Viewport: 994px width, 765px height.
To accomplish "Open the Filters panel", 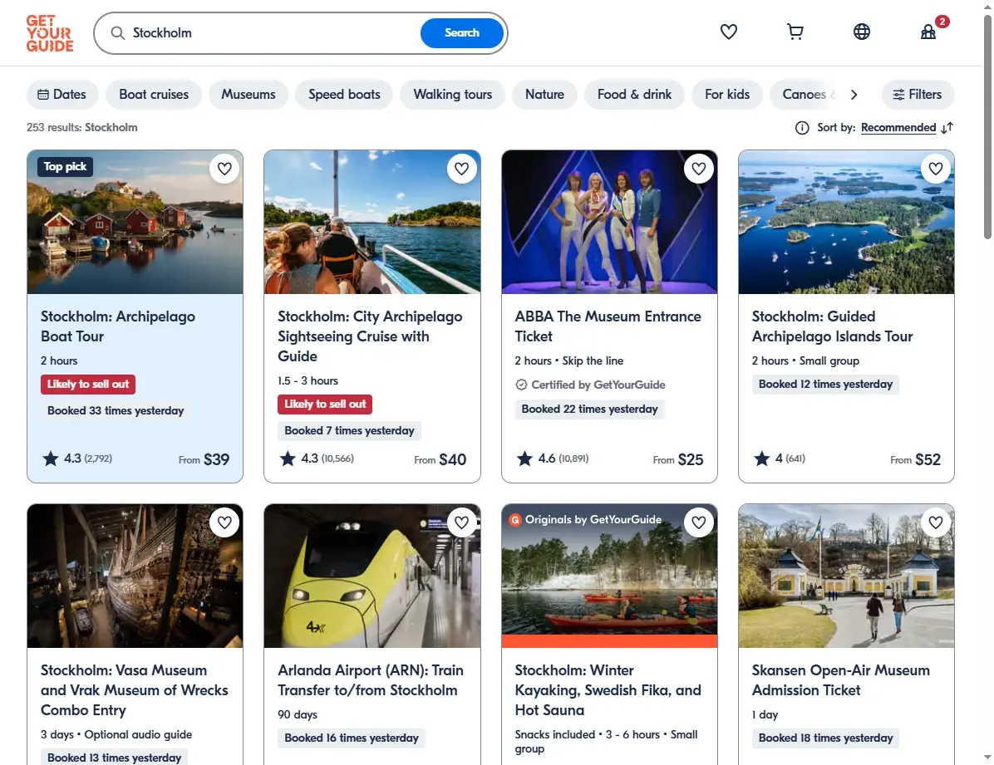I will [918, 95].
